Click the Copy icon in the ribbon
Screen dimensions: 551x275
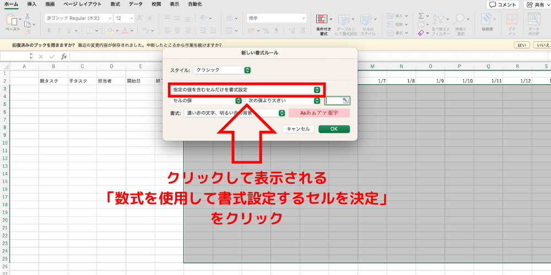click(28, 24)
